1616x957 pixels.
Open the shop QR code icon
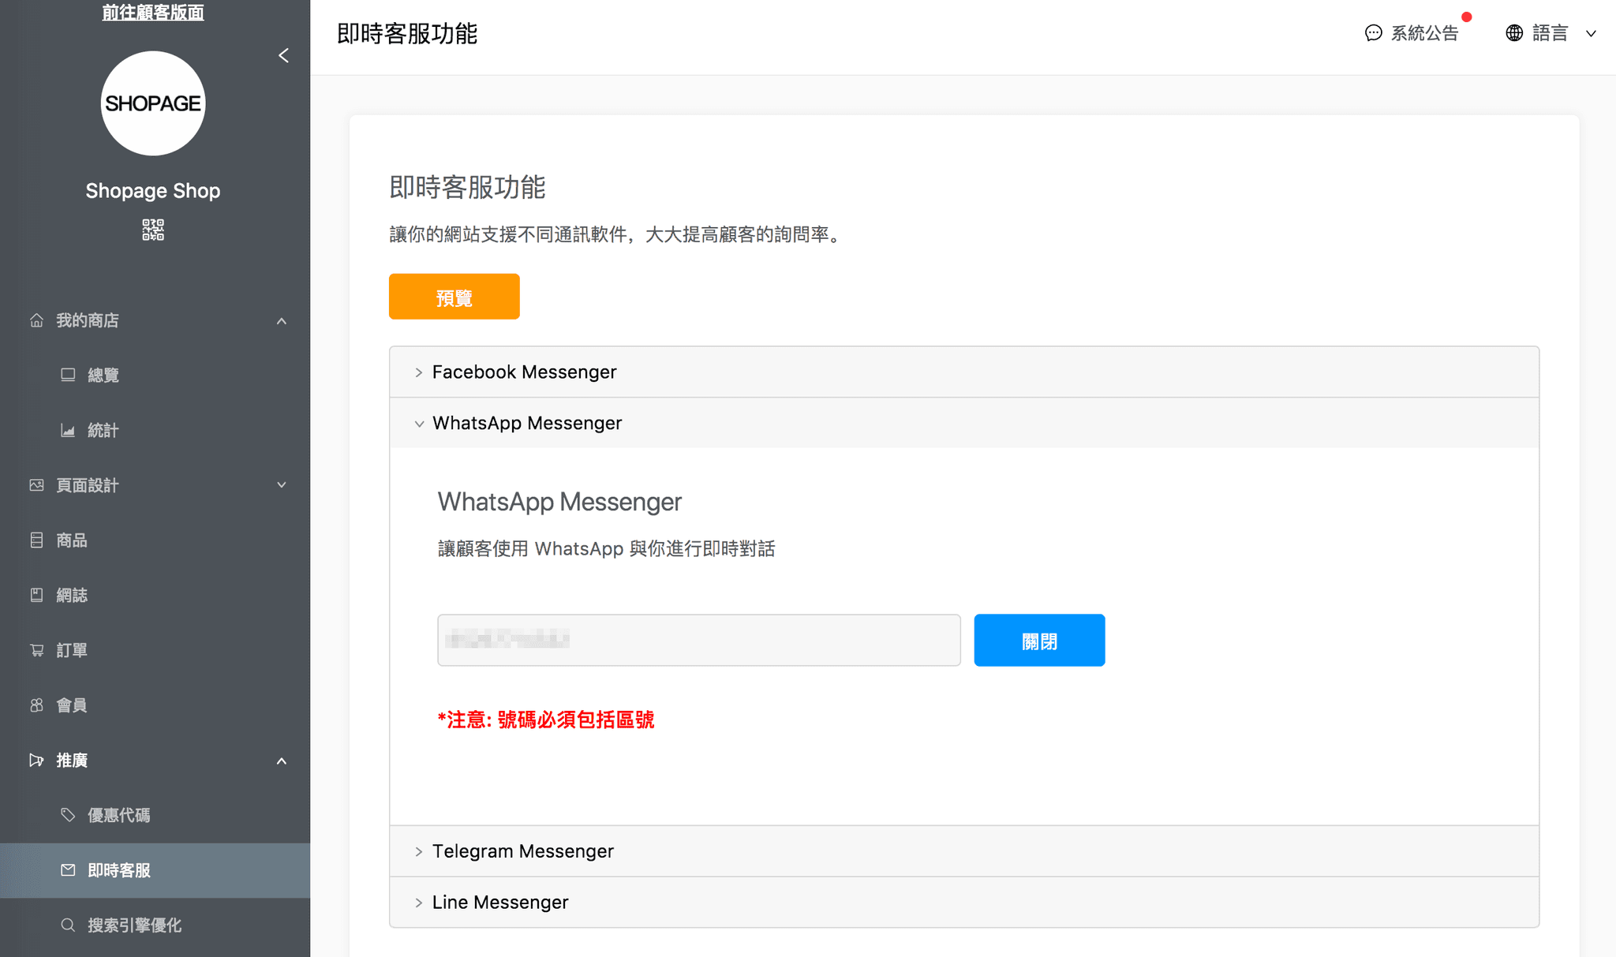coord(153,230)
